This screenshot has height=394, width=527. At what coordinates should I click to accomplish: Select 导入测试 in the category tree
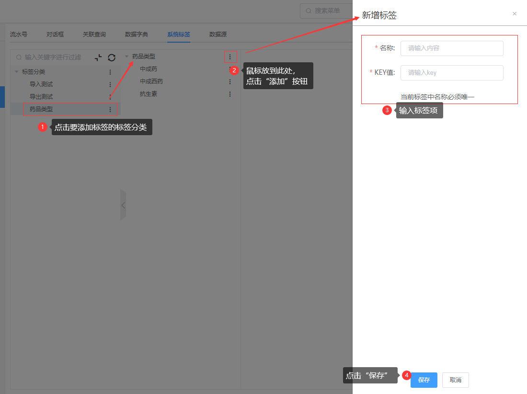tap(41, 84)
